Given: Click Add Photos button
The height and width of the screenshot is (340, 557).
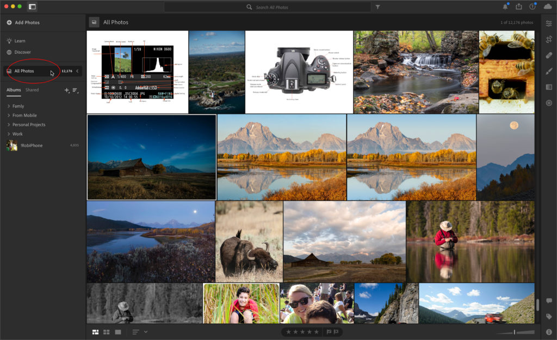Looking at the screenshot, I should click(x=23, y=23).
